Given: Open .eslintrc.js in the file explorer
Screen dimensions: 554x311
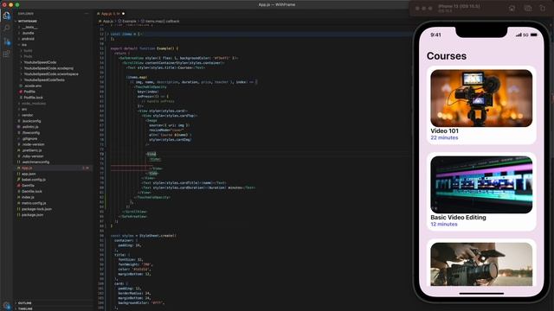Looking at the screenshot, I should tap(30, 127).
